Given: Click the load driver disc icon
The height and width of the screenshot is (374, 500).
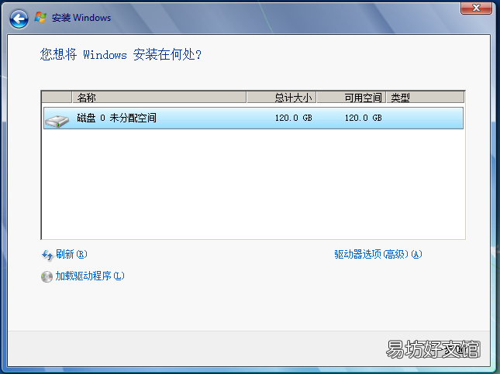Looking at the screenshot, I should (x=47, y=276).
